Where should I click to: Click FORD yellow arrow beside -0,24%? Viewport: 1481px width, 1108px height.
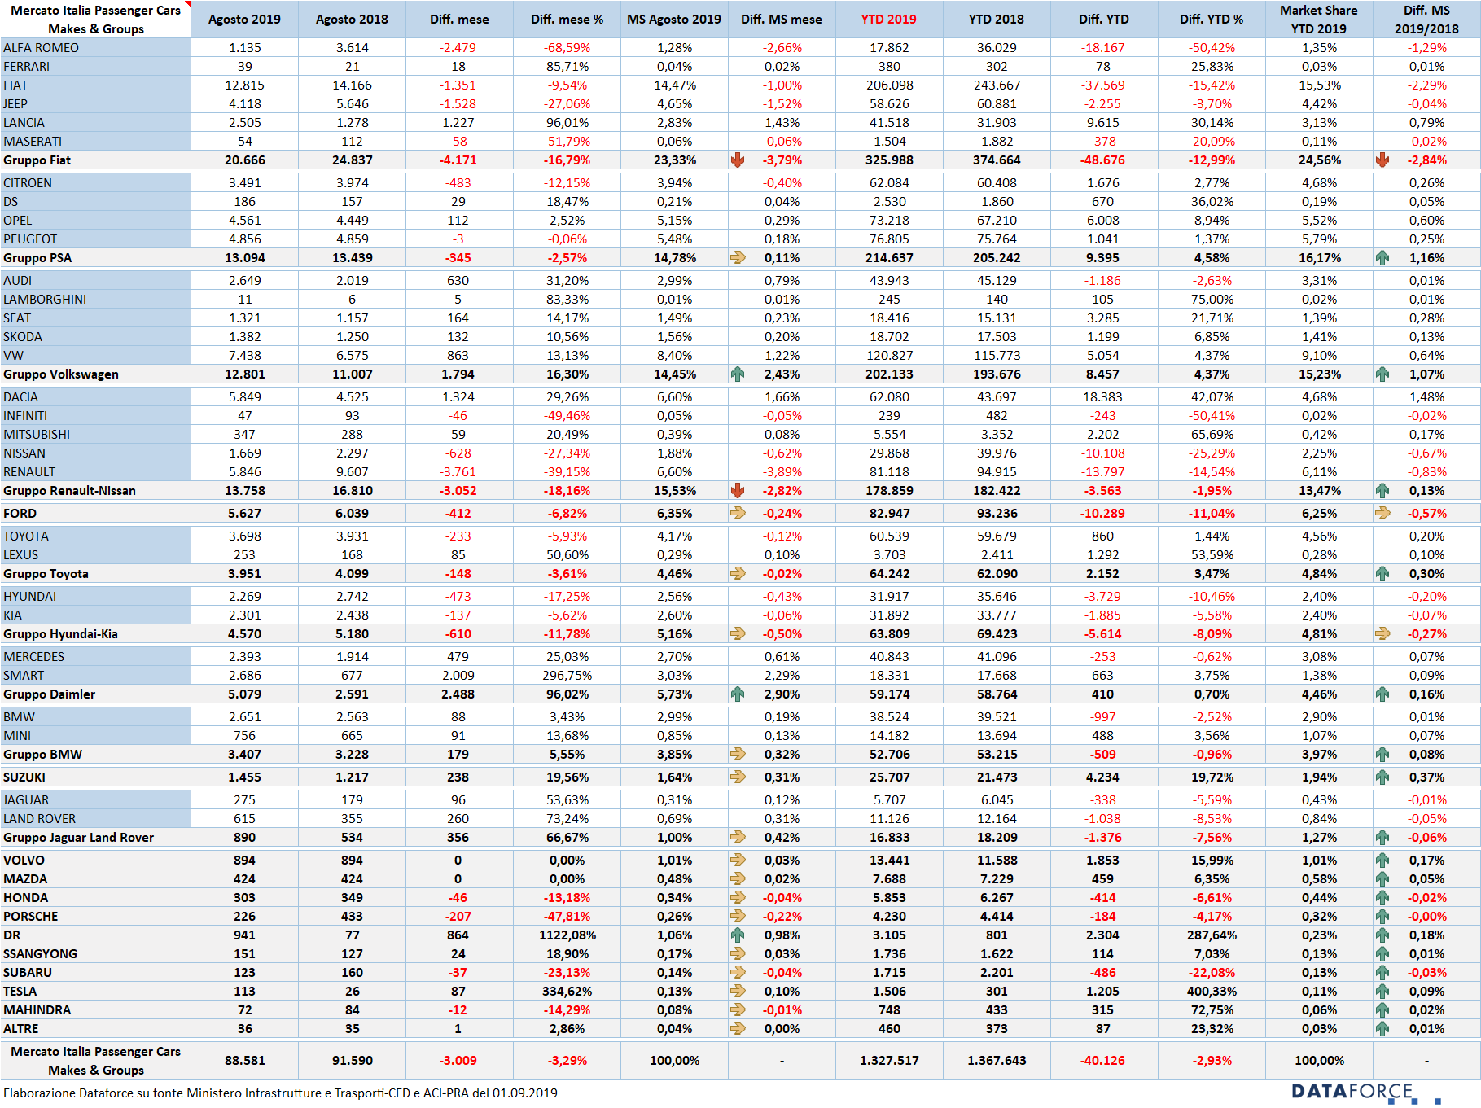(x=738, y=514)
